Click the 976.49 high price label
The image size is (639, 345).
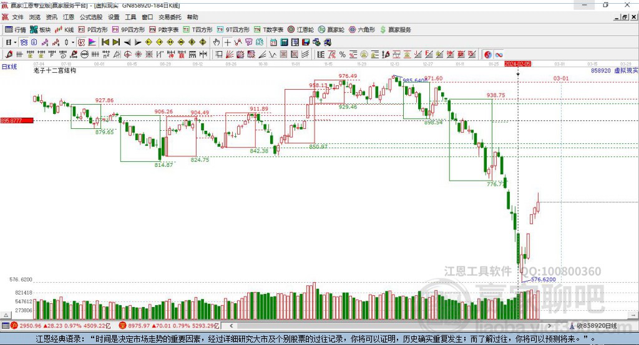click(348, 76)
